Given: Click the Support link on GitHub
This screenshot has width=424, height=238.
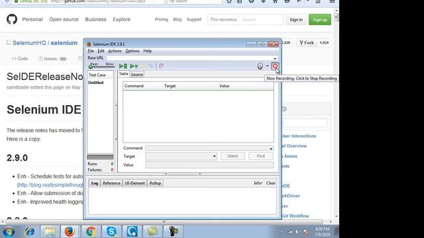Looking at the screenshot, I should (x=194, y=19).
